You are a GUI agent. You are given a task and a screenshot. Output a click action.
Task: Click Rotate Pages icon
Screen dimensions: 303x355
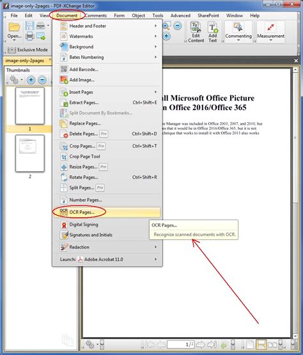[64, 177]
